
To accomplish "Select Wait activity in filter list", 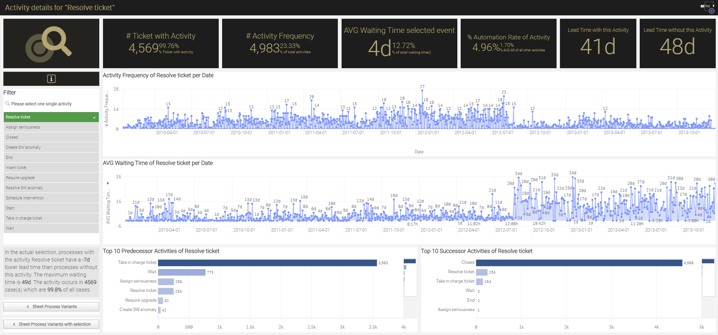I will click(x=51, y=228).
